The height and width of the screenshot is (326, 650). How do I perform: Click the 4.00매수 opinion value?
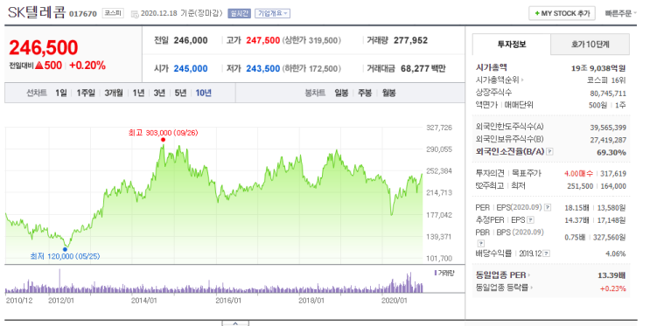click(x=578, y=174)
